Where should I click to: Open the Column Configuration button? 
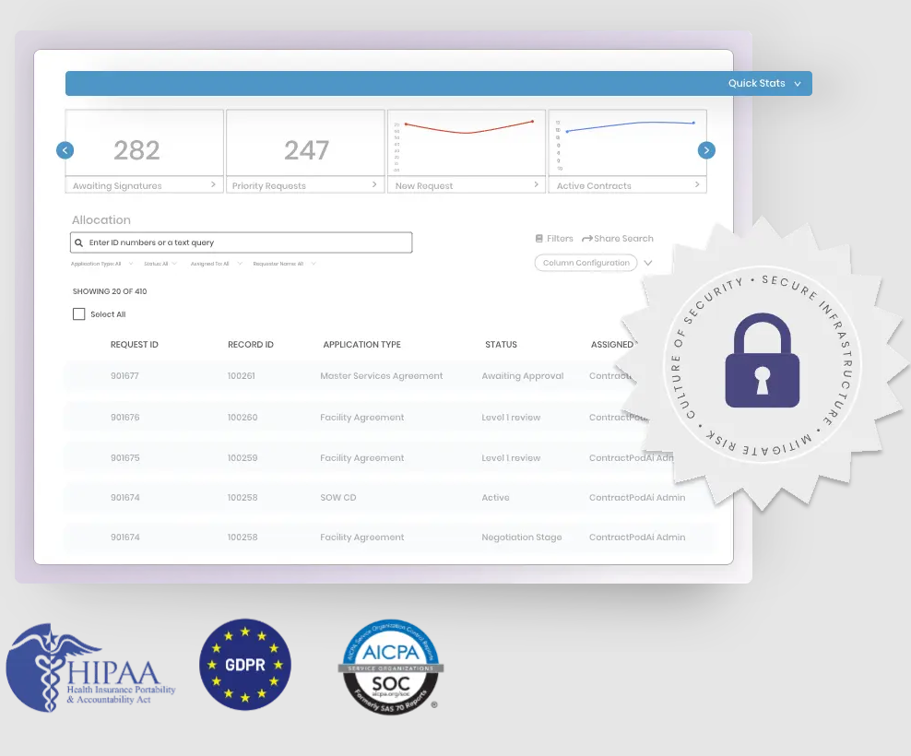click(x=586, y=263)
